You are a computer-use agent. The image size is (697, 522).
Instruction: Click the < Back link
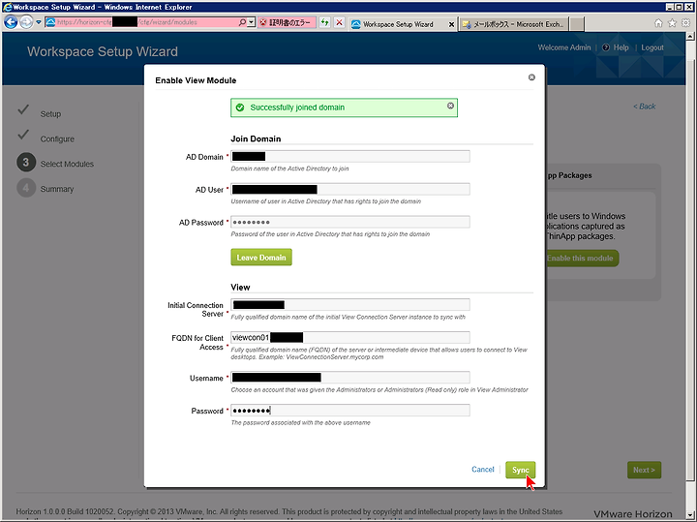tap(645, 107)
